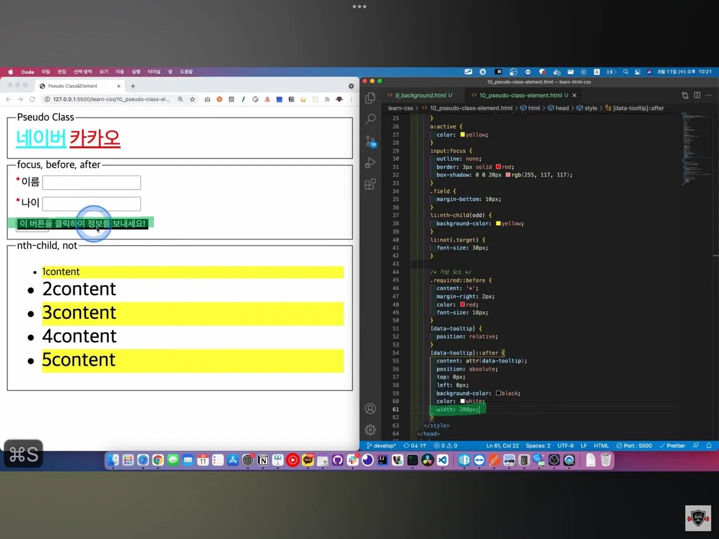Click the rgb(255, 117, 117) color swatch
Screen dimensions: 719x539
coord(508,175)
